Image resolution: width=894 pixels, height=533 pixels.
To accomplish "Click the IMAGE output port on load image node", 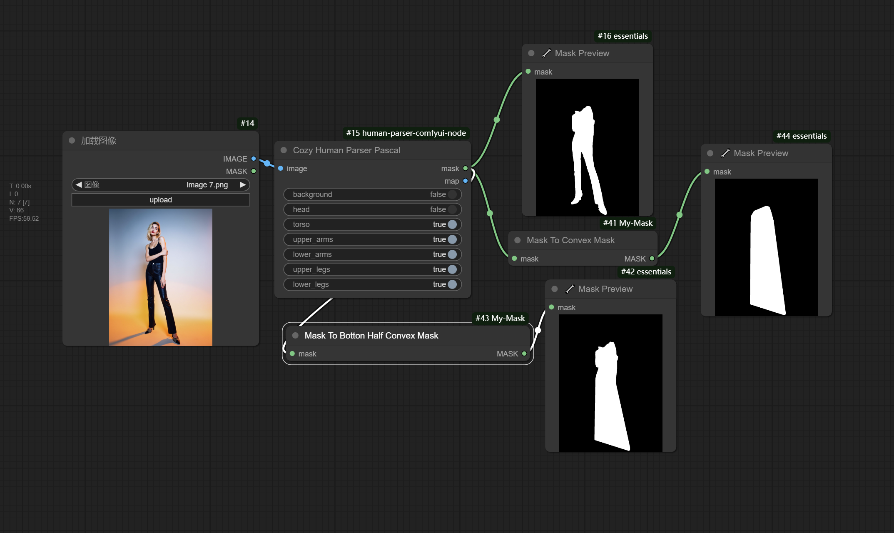I will 253,159.
